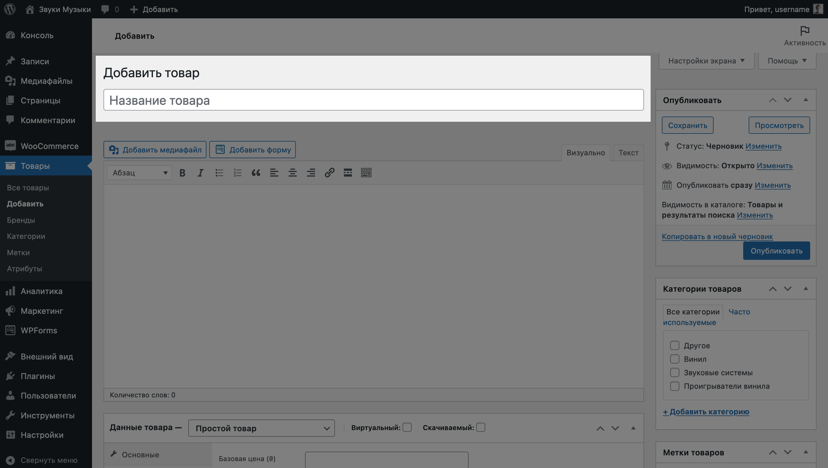Click the blue Опубликовать button
Screen dimensions: 828x468
776,251
